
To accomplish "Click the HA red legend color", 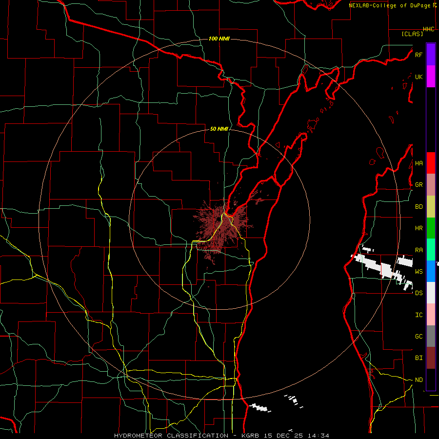I will [431, 163].
